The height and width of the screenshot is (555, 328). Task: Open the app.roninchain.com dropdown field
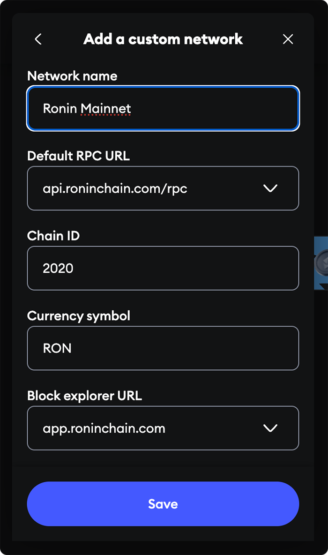tap(163, 428)
